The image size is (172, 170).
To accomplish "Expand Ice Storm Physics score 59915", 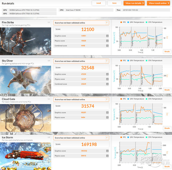I will point(107,156).
